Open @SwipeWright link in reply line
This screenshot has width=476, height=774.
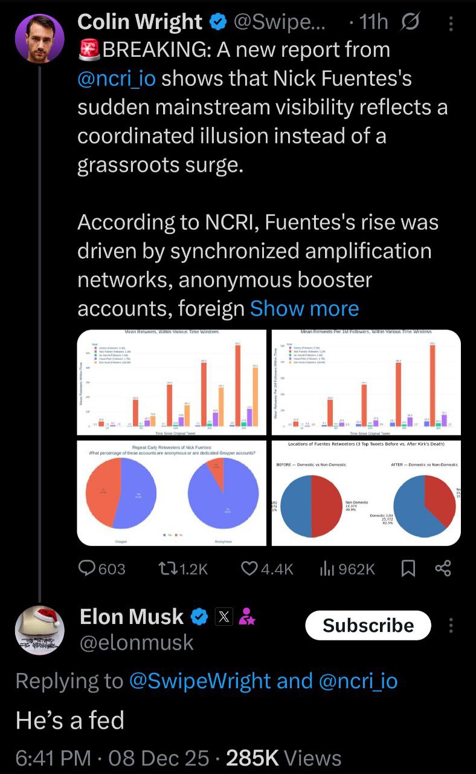[x=200, y=681]
